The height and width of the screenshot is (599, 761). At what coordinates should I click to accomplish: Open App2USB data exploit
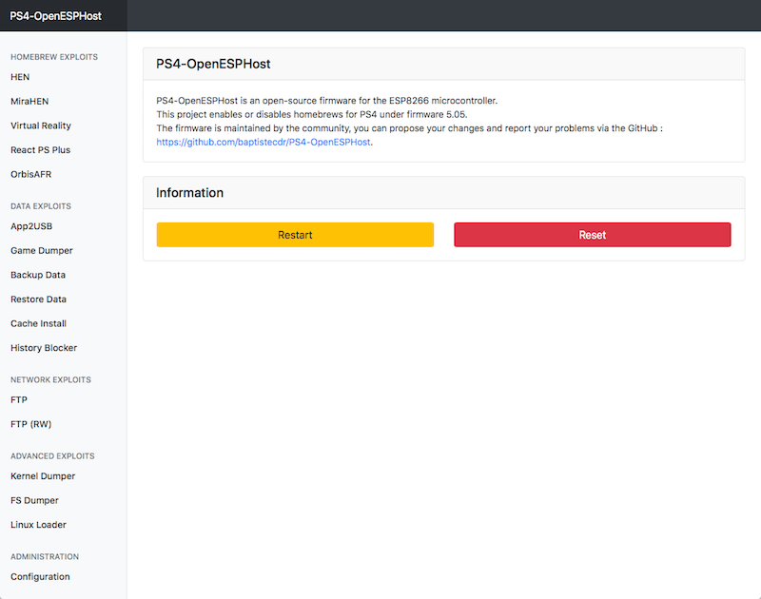(x=31, y=226)
